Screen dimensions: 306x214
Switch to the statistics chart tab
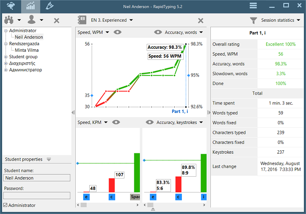click(30, 6)
